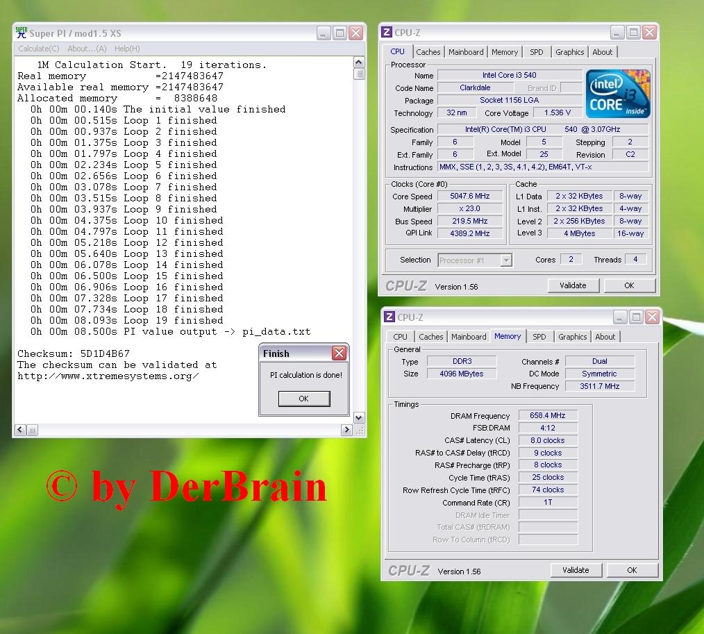Click OK in the lower CPU-Z window
The width and height of the screenshot is (704, 634).
point(632,570)
